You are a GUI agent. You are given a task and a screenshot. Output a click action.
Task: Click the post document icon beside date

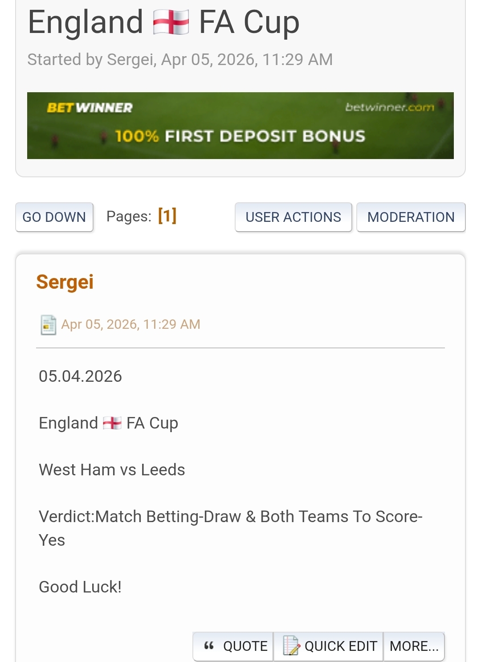click(48, 325)
